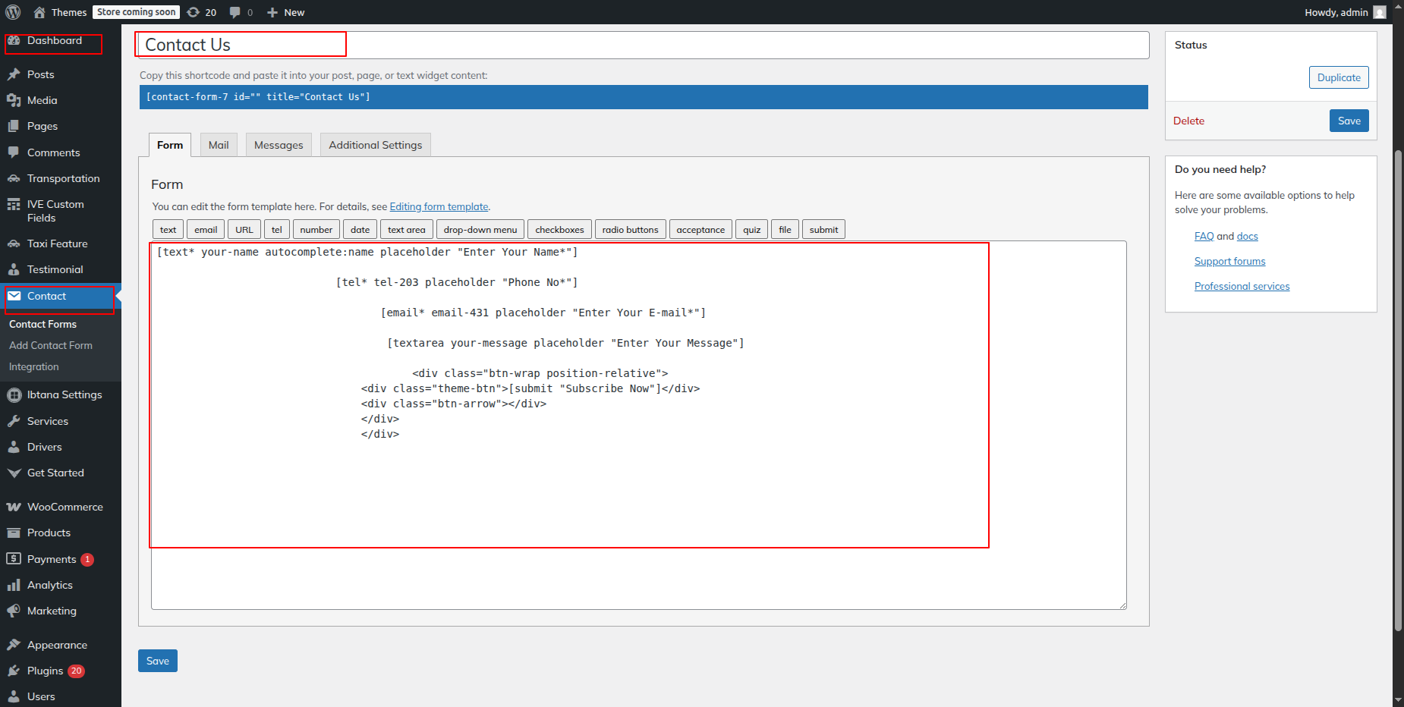Open the Media library sidebar icon
This screenshot has width=1404, height=707.
[x=14, y=100]
